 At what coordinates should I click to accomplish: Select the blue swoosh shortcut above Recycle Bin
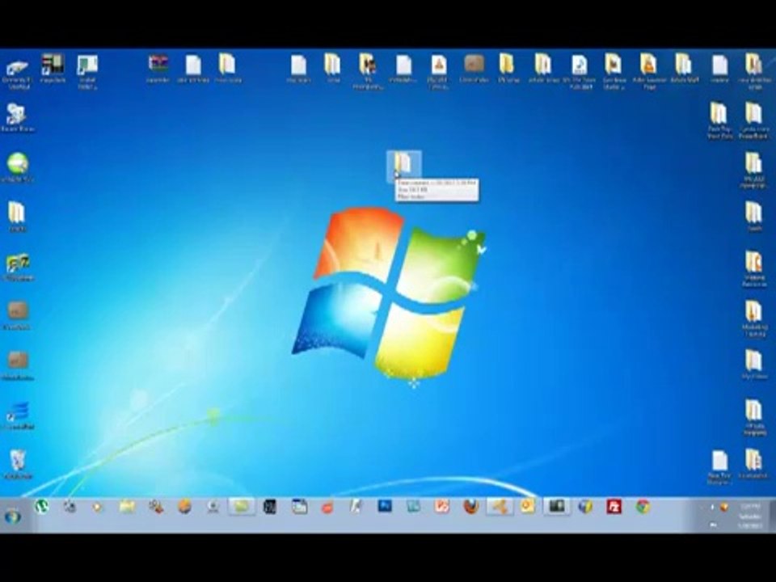tap(17, 415)
